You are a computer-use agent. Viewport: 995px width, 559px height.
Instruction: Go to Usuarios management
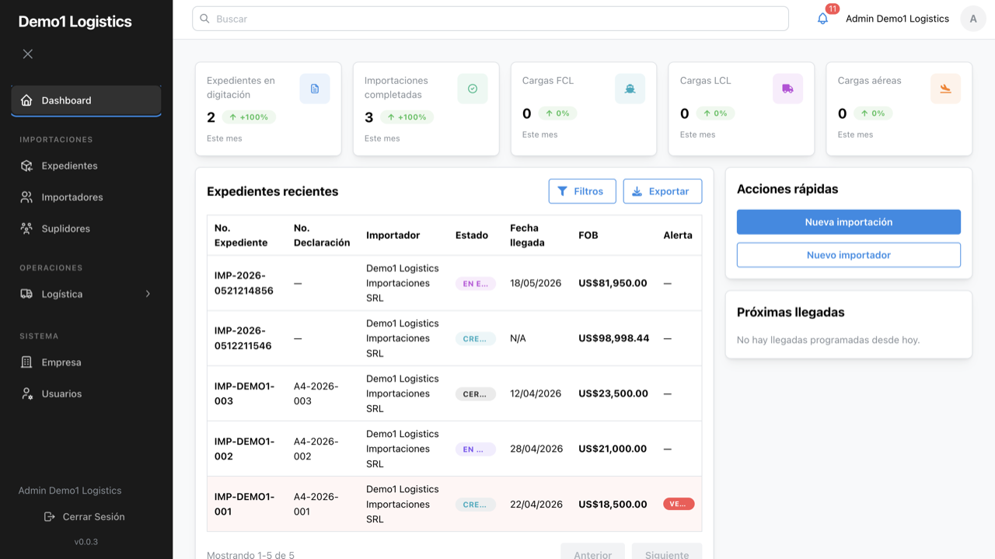click(x=86, y=393)
